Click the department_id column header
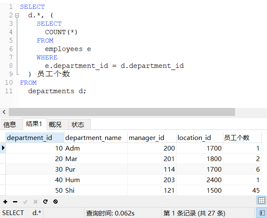This screenshot has height=218, width=267. pos(29,137)
